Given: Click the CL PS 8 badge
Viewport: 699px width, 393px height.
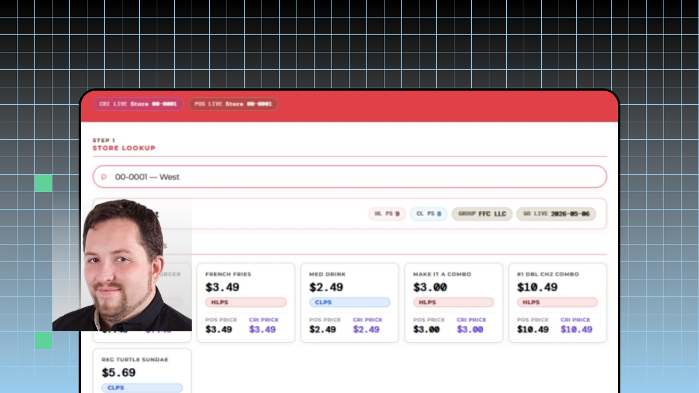Looking at the screenshot, I should tap(429, 214).
